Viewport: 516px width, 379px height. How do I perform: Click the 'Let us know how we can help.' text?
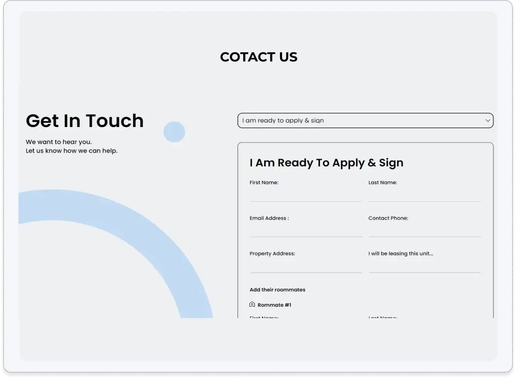tap(72, 151)
